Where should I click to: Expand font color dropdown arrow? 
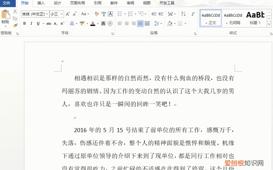click(98, 24)
